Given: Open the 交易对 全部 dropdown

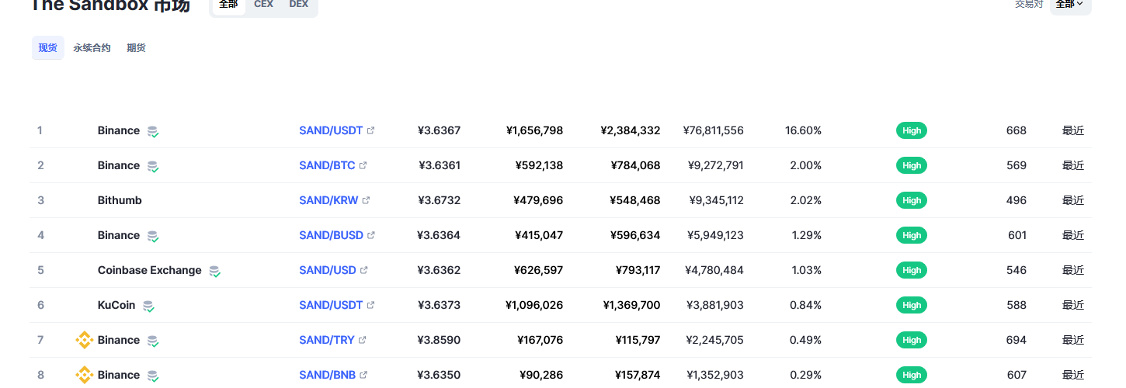Looking at the screenshot, I should pyautogui.click(x=1070, y=5).
